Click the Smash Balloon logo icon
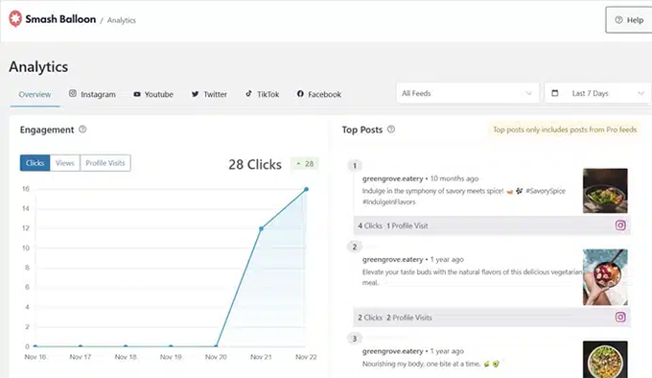This screenshot has width=652, height=378. (x=15, y=19)
